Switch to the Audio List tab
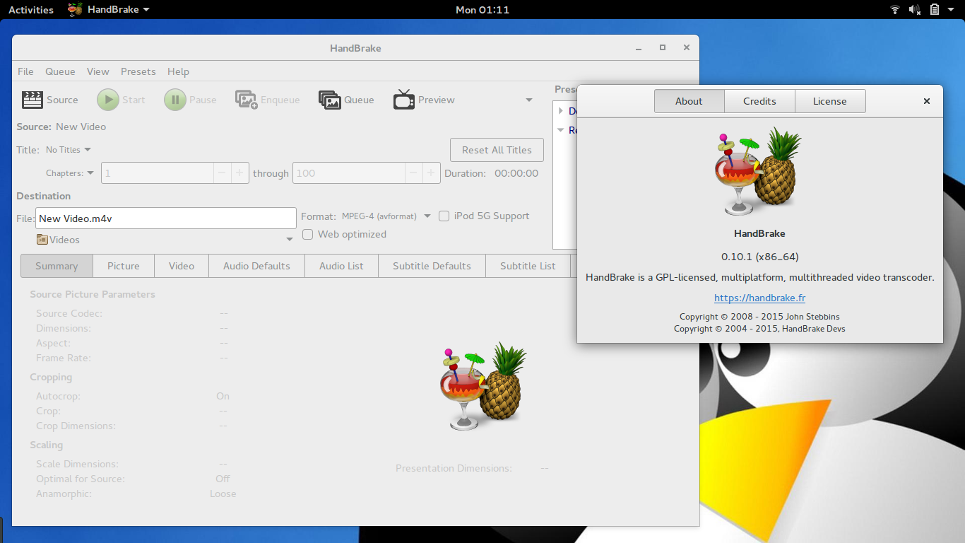The image size is (965, 543). [341, 266]
